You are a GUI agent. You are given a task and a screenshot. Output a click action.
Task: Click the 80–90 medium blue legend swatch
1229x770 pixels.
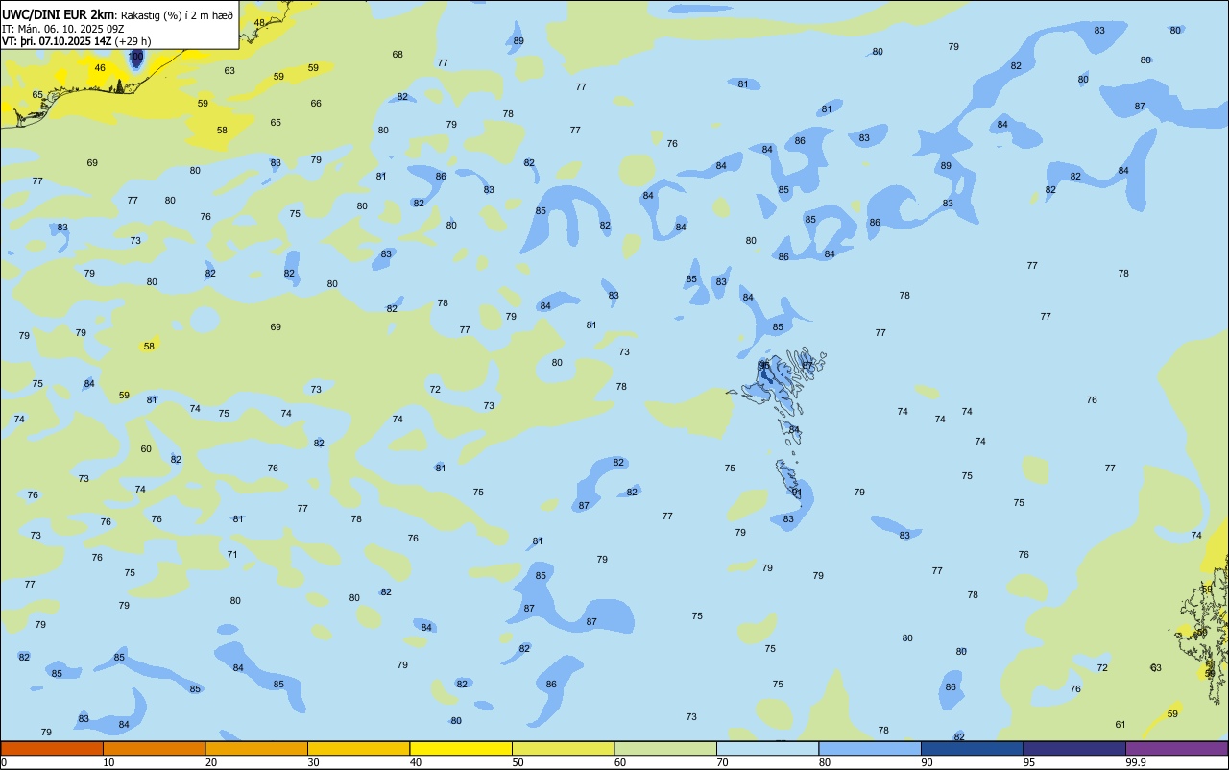coord(870,748)
